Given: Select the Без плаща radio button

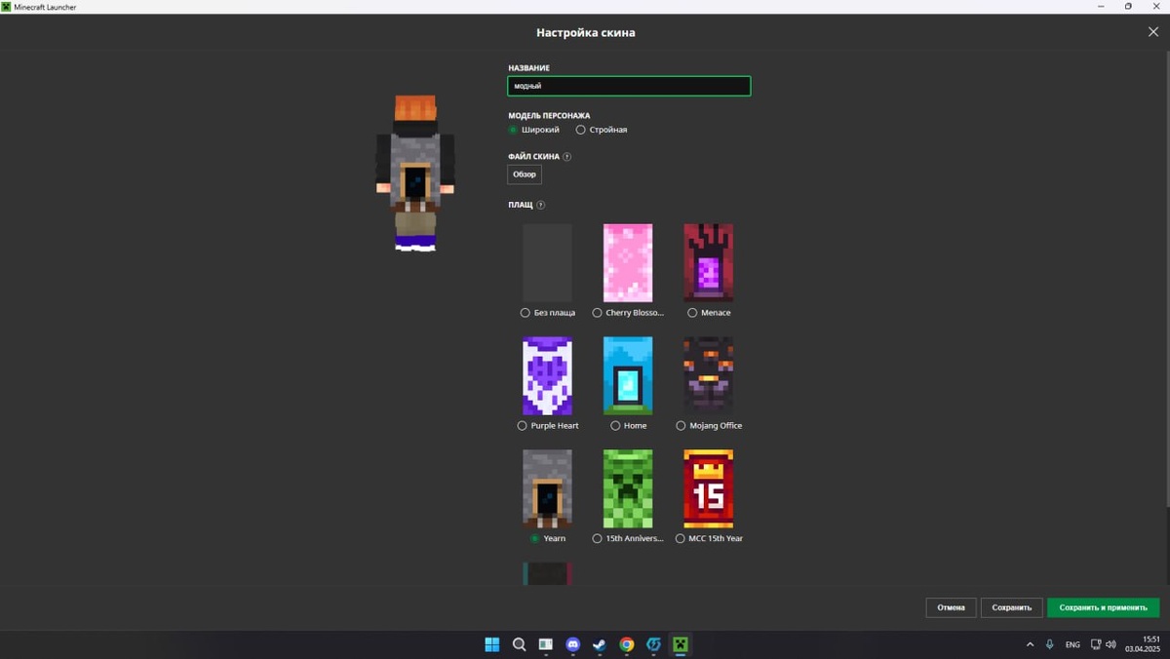Looking at the screenshot, I should click(526, 313).
